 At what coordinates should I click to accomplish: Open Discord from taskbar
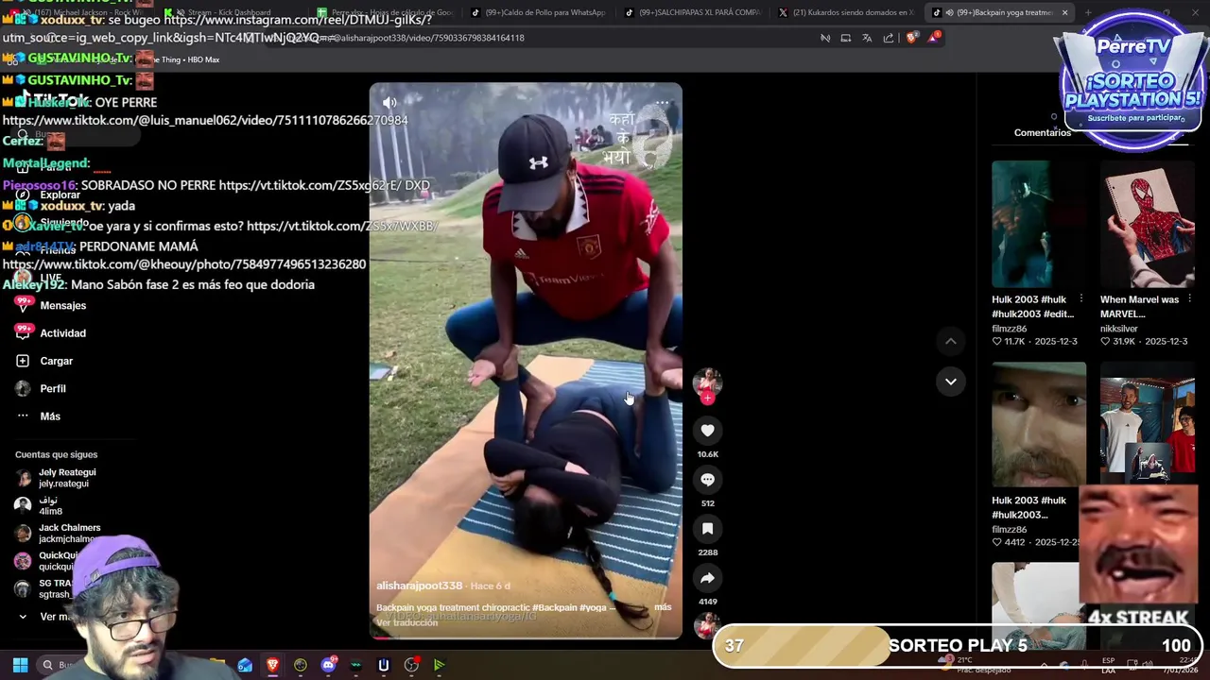click(x=328, y=665)
